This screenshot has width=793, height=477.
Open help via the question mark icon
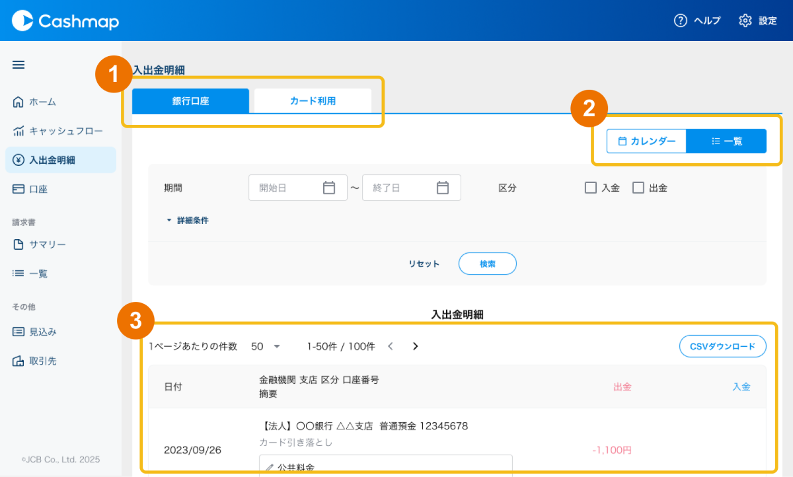point(680,20)
